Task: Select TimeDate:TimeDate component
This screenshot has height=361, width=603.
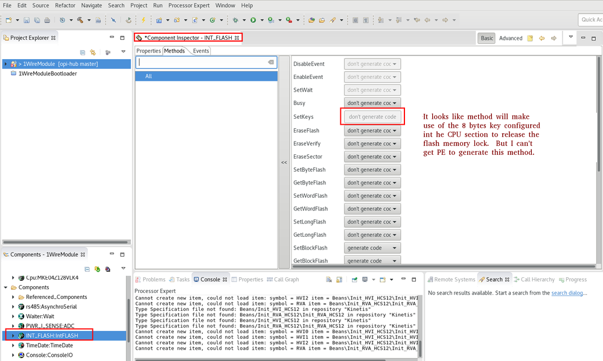Action: [x=49, y=345]
